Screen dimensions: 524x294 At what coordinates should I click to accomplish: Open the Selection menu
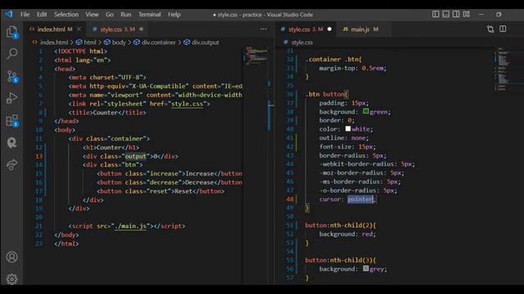click(66, 15)
